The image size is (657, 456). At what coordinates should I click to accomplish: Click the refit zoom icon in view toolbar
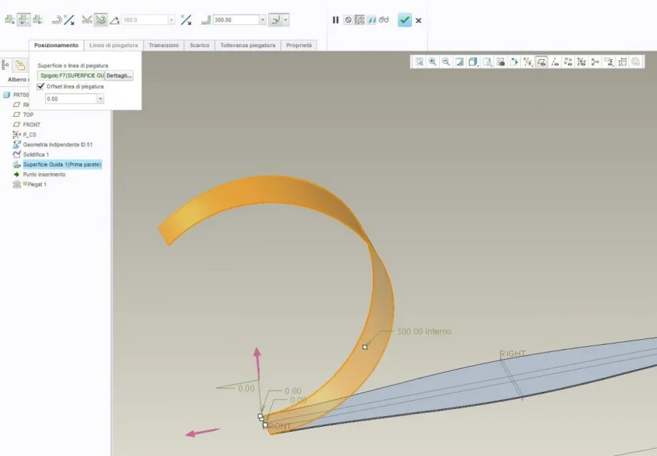[419, 62]
